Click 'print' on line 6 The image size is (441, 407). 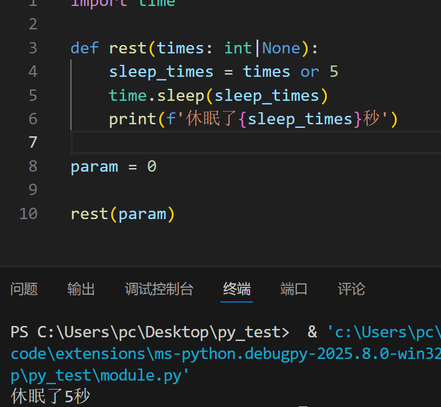[132, 119]
